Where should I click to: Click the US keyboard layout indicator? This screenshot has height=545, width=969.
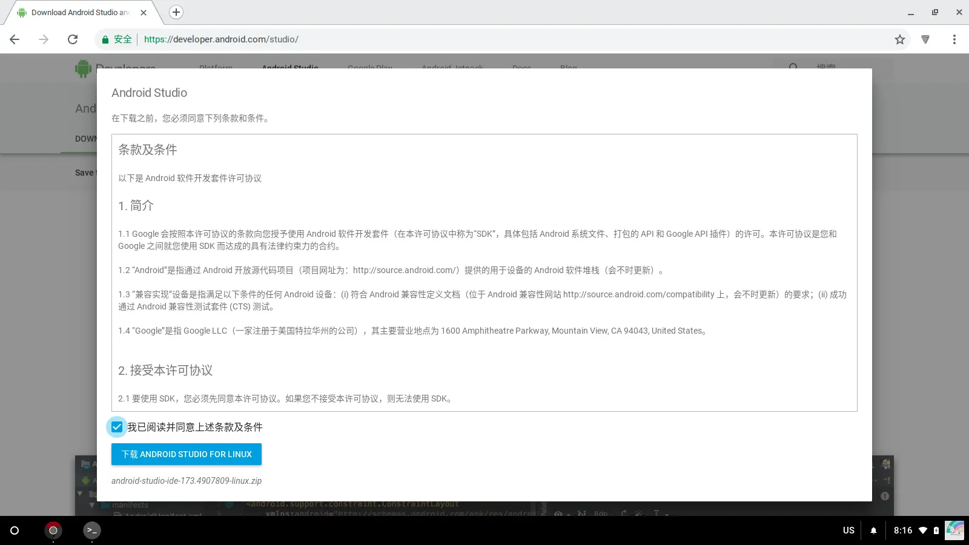(x=848, y=530)
